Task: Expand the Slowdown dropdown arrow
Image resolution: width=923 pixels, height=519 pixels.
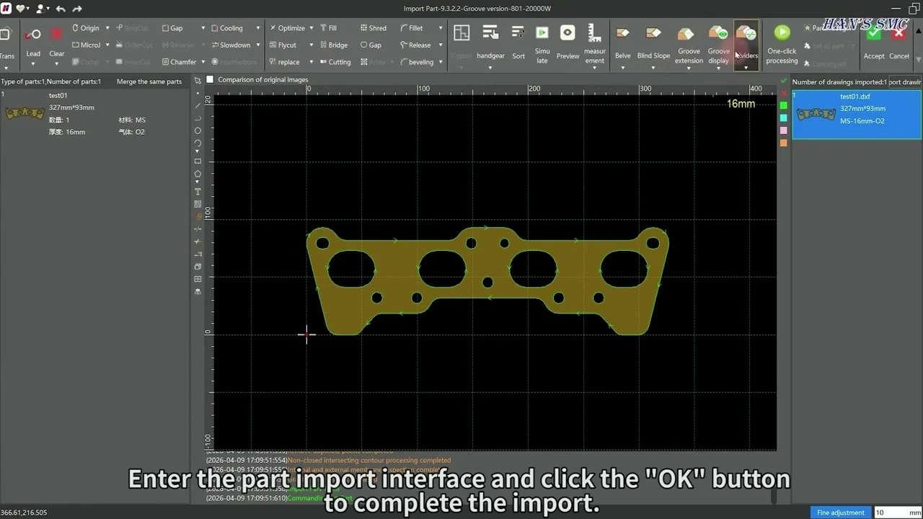Action: tap(257, 45)
